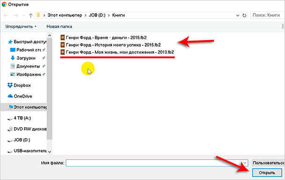Go back with the left arrow
Viewport: 285px width, 180px height.
pyautogui.click(x=6, y=15)
